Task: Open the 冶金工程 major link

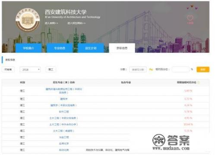Action: 64,137
